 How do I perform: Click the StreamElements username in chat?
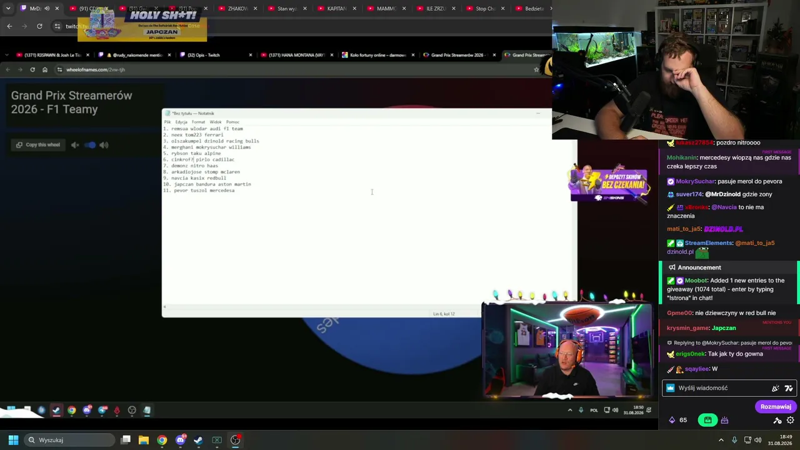click(x=708, y=243)
